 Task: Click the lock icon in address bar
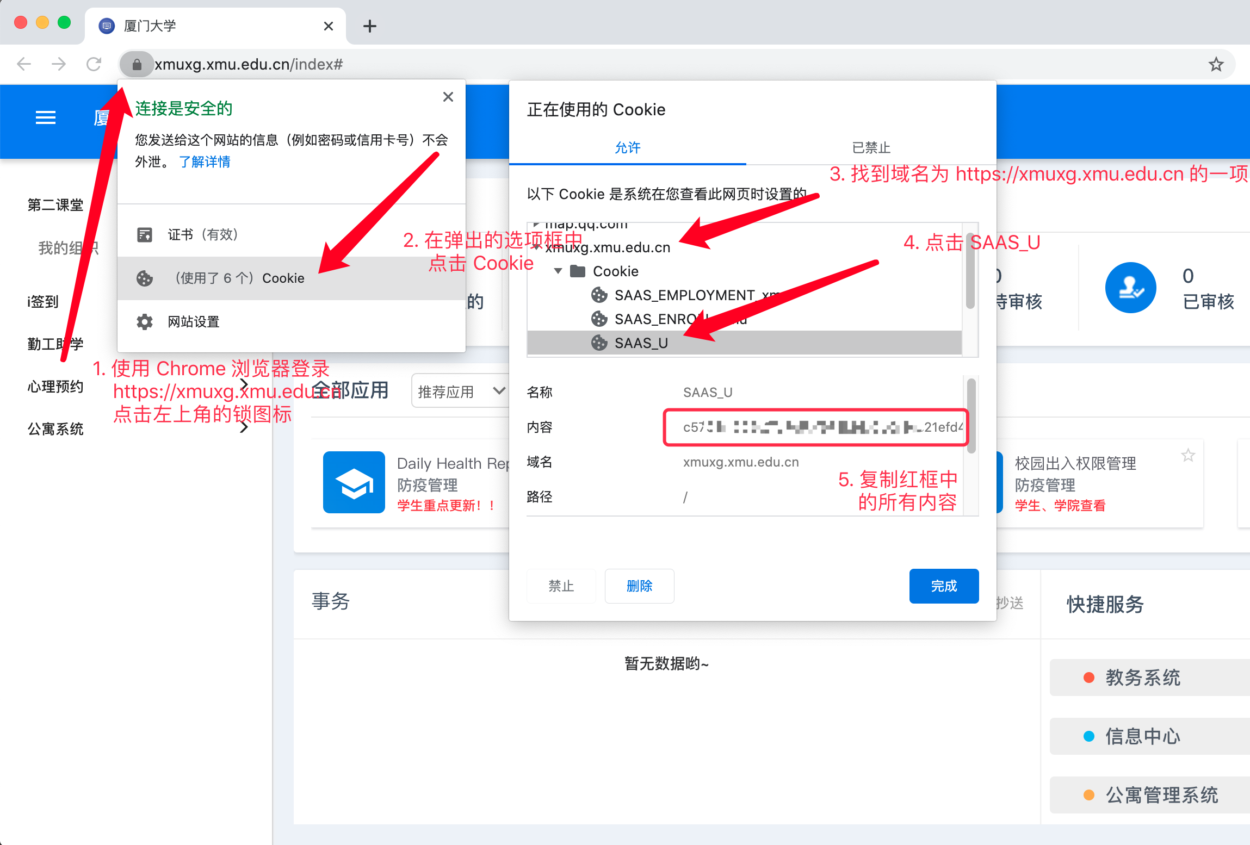coord(137,65)
